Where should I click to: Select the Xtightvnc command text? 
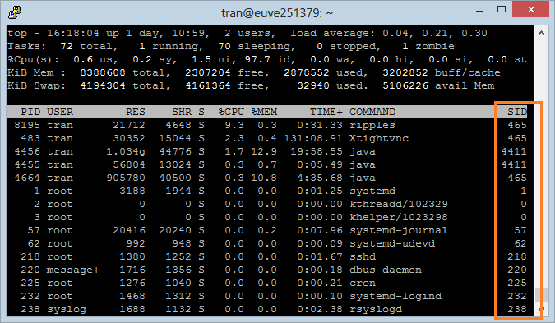point(379,138)
